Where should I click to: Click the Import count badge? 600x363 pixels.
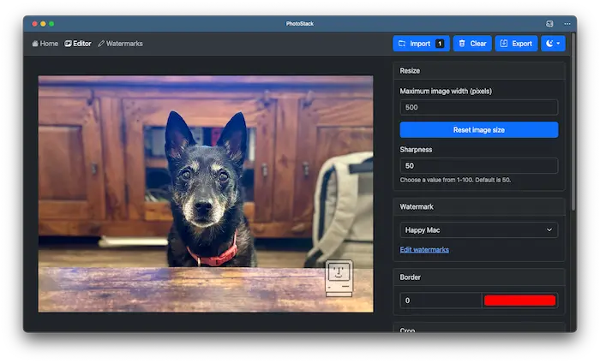pos(440,44)
